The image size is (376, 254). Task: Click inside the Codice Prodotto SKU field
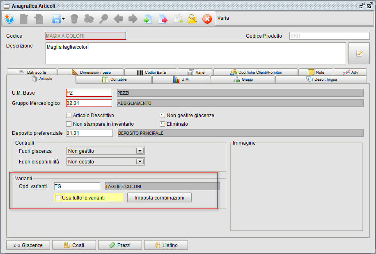pos(328,36)
